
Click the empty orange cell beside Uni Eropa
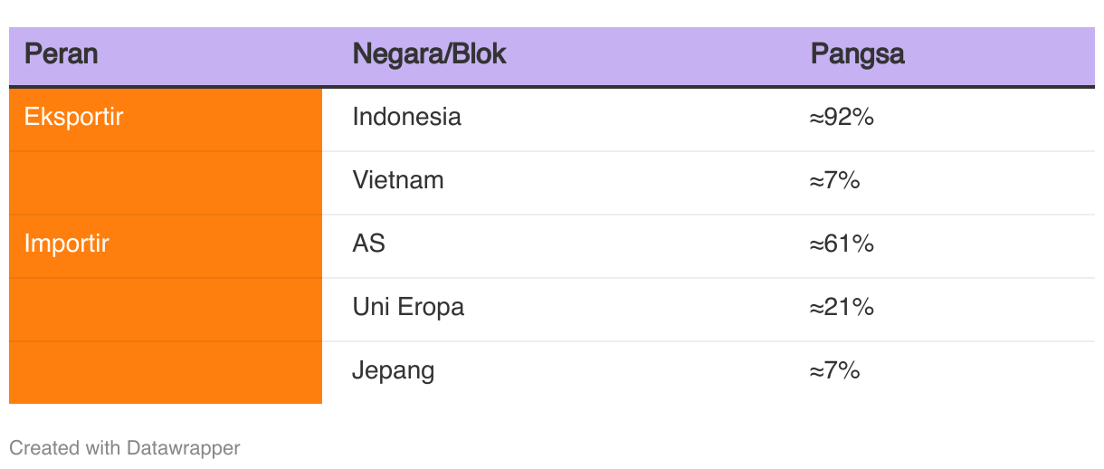tap(165, 310)
